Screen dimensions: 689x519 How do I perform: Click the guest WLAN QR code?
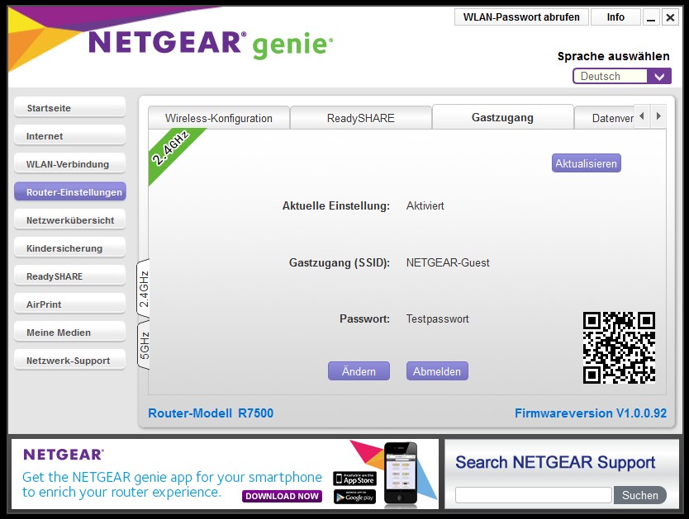pyautogui.click(x=619, y=347)
